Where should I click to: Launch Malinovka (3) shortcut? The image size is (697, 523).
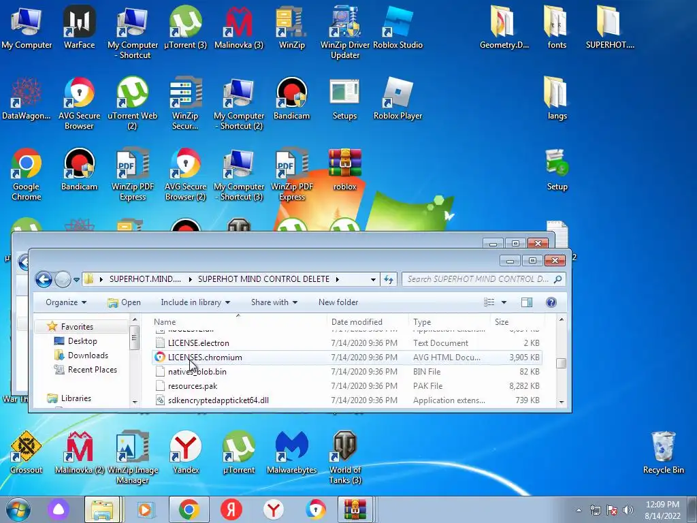239,27
